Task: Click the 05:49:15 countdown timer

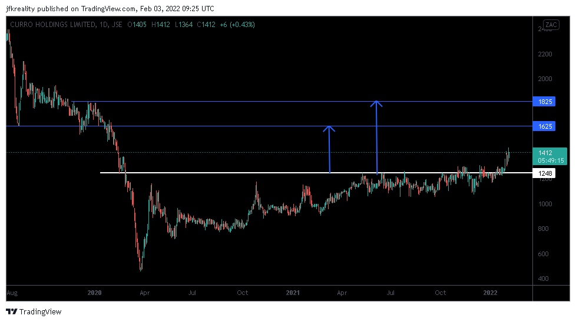Action: (x=551, y=160)
